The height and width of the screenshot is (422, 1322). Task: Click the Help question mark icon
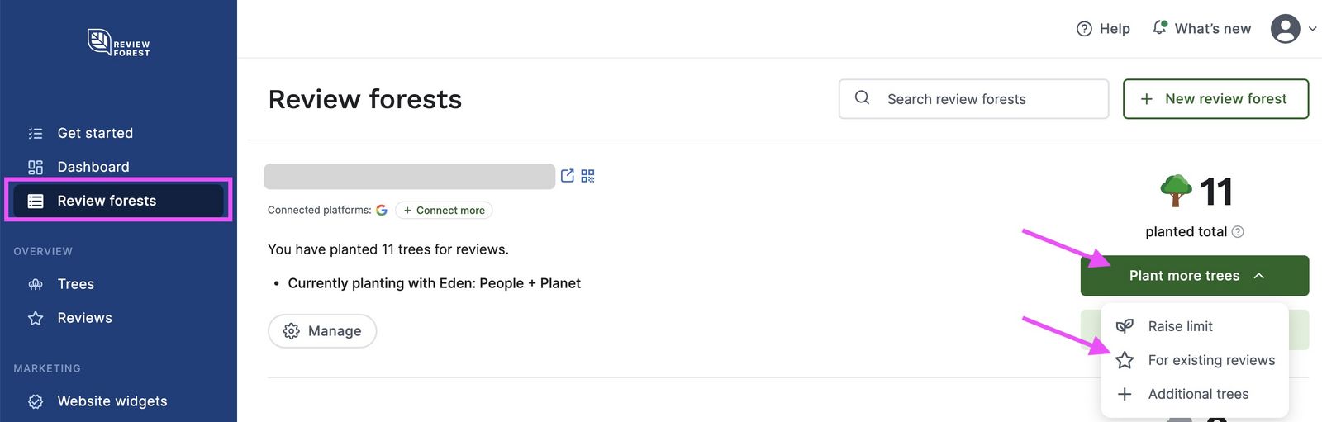pyautogui.click(x=1084, y=29)
